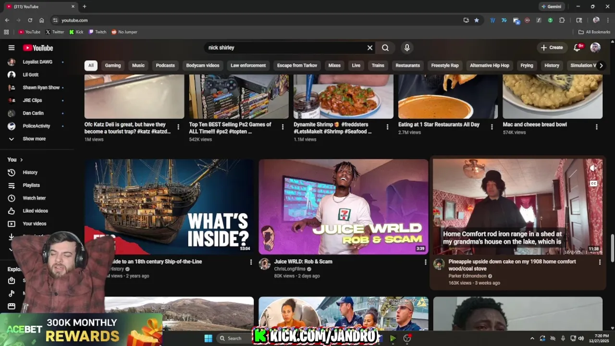Open options for Ofc Katz Deli short

pyautogui.click(x=178, y=127)
